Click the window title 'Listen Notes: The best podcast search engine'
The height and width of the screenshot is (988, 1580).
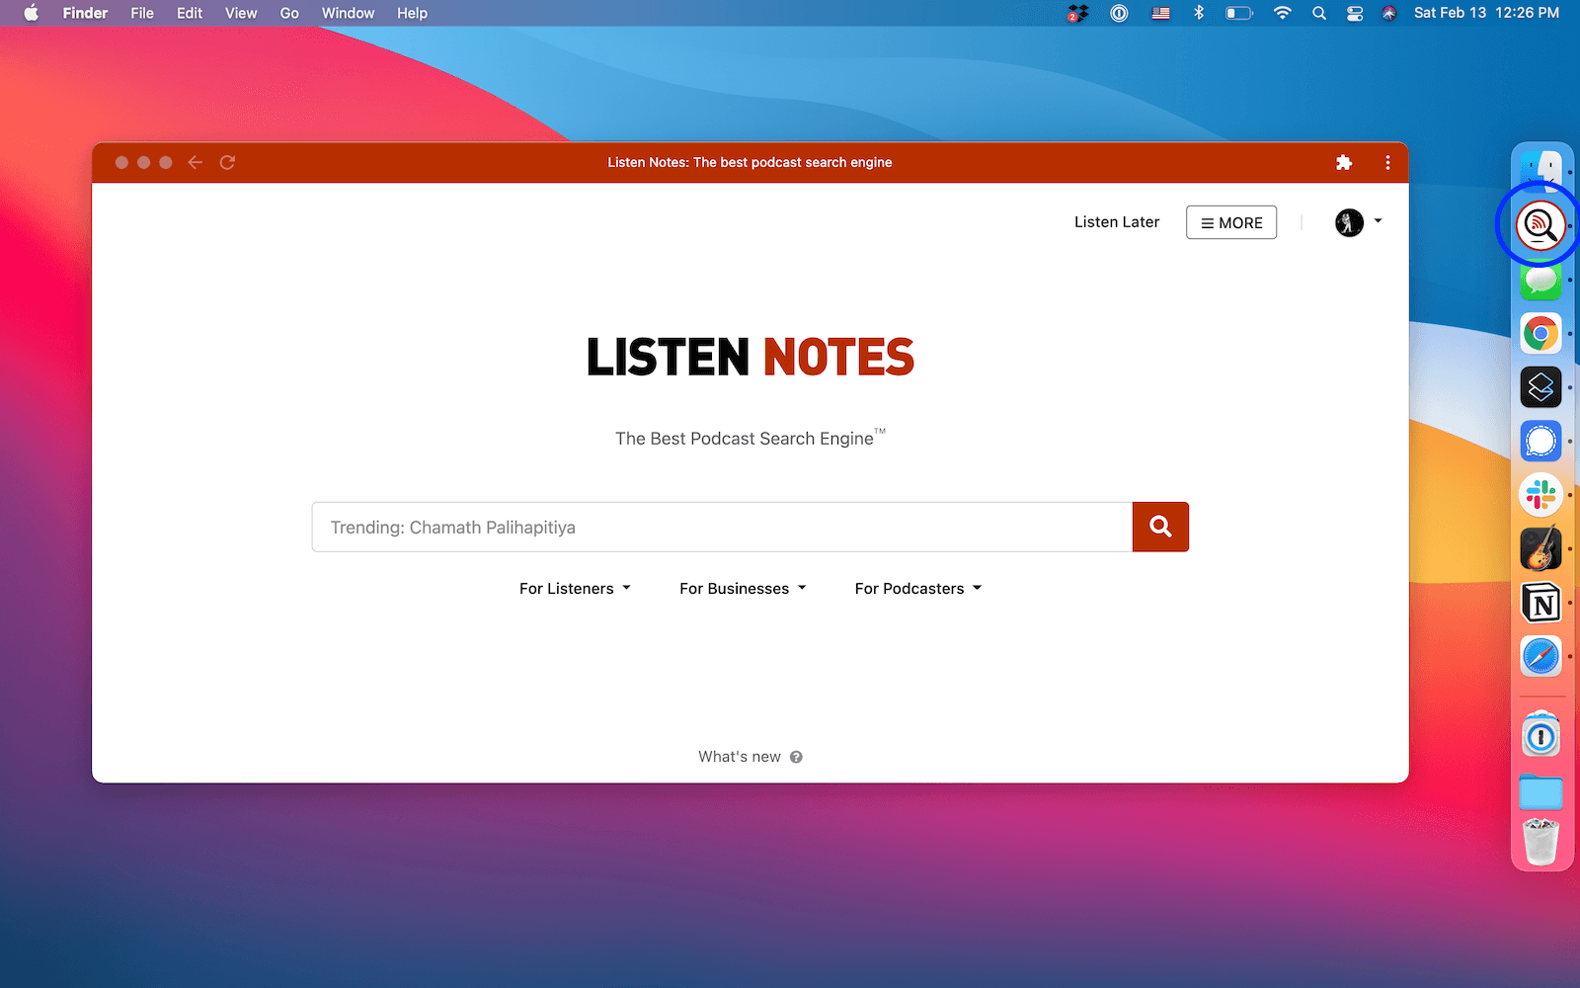[750, 162]
